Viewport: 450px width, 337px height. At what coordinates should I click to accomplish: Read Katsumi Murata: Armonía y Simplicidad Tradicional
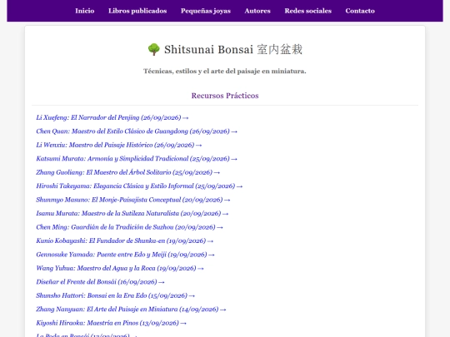(137, 159)
